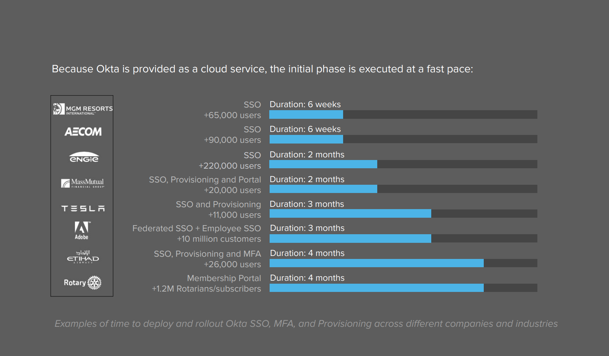Click the Adobe logo

click(82, 230)
